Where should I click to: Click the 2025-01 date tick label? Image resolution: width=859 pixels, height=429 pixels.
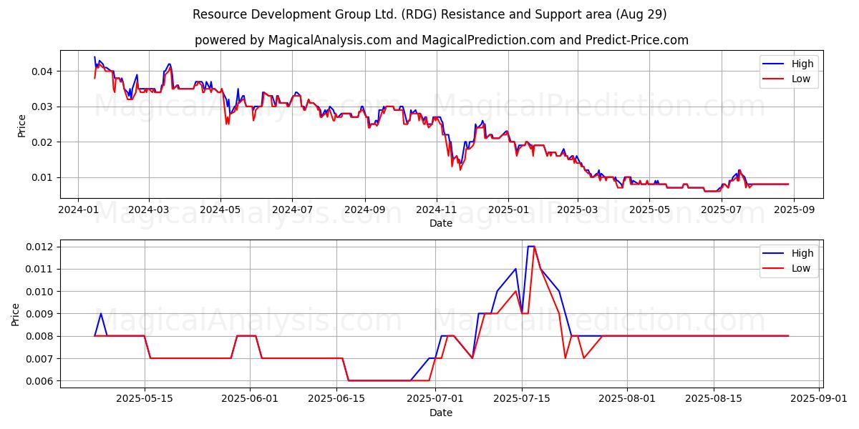click(x=508, y=210)
